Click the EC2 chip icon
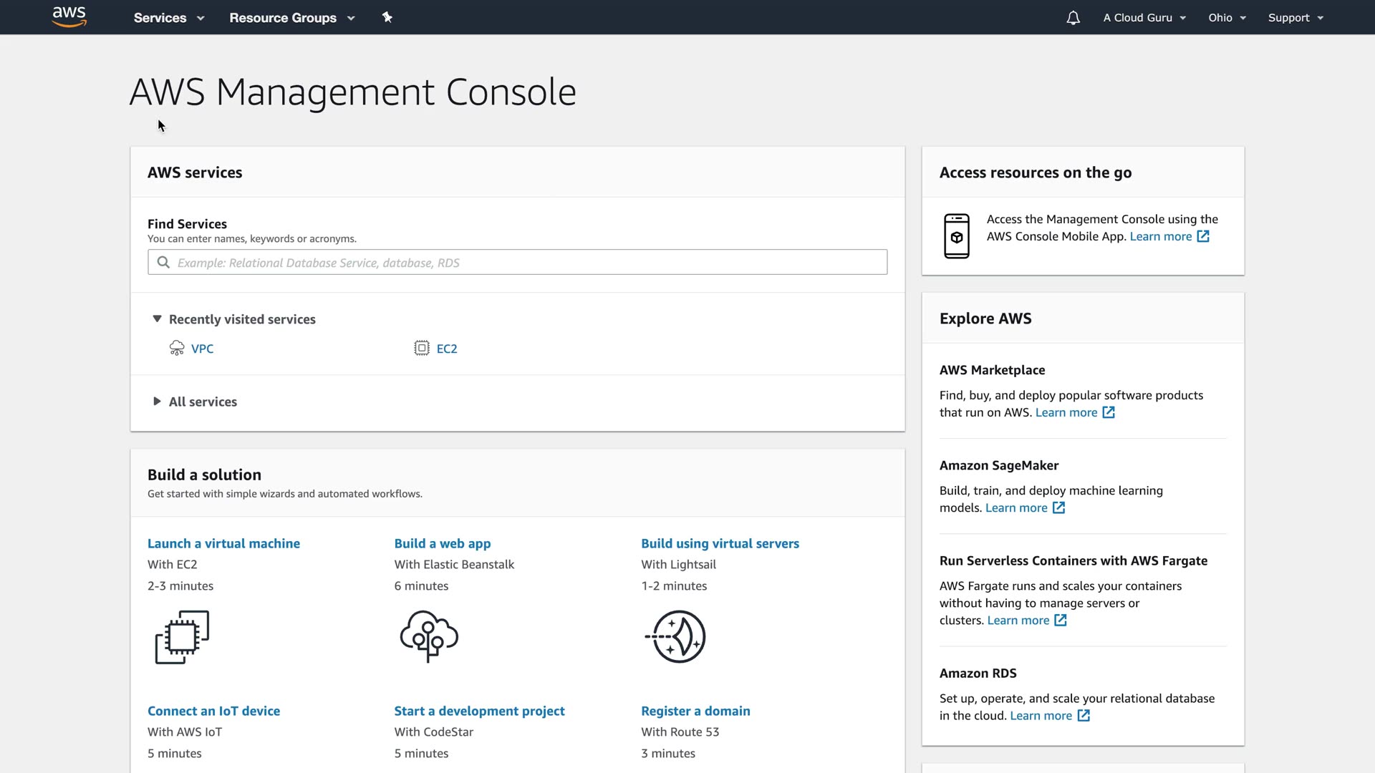Viewport: 1375px width, 773px height. (x=422, y=349)
